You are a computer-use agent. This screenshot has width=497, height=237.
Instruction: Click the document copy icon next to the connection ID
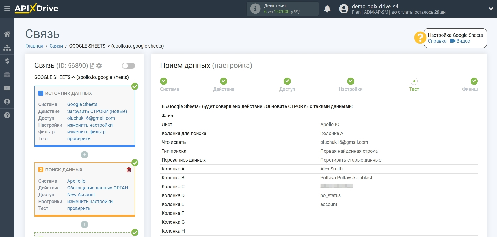tap(92, 66)
